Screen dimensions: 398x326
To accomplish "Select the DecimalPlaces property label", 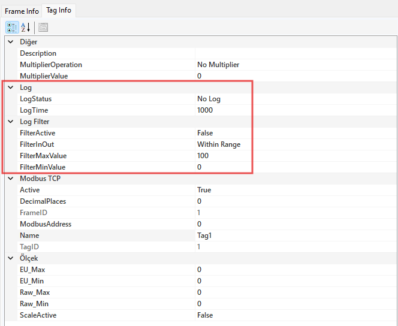I will [x=43, y=201].
